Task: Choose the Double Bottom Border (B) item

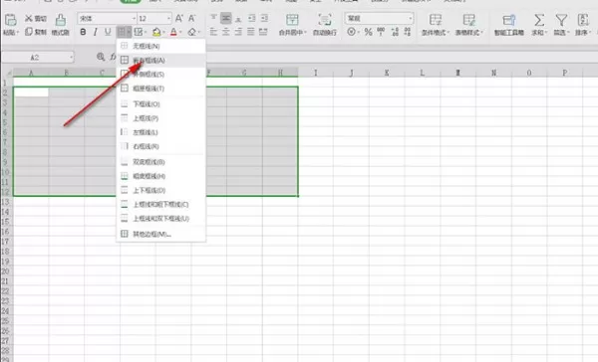Action: coord(160,162)
